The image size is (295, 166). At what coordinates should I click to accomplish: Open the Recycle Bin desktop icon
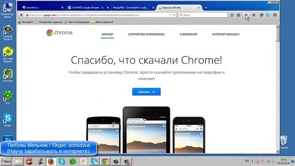click(284, 142)
